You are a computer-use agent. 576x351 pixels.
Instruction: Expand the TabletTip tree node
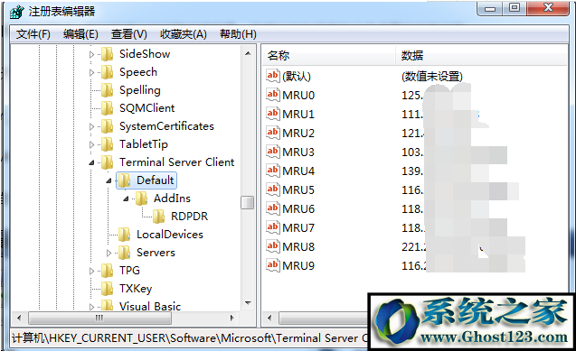[91, 144]
